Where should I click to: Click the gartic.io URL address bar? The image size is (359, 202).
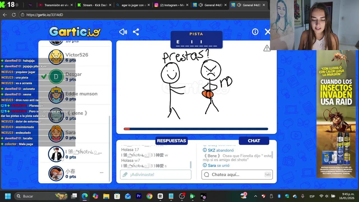click(x=143, y=15)
